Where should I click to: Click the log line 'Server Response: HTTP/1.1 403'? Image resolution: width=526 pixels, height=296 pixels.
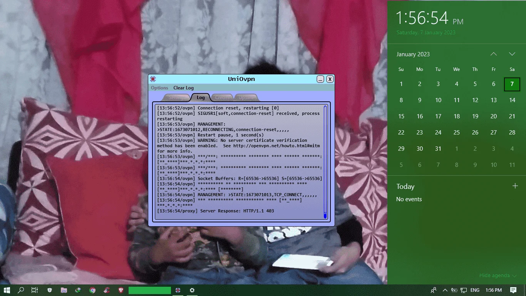pos(216,211)
